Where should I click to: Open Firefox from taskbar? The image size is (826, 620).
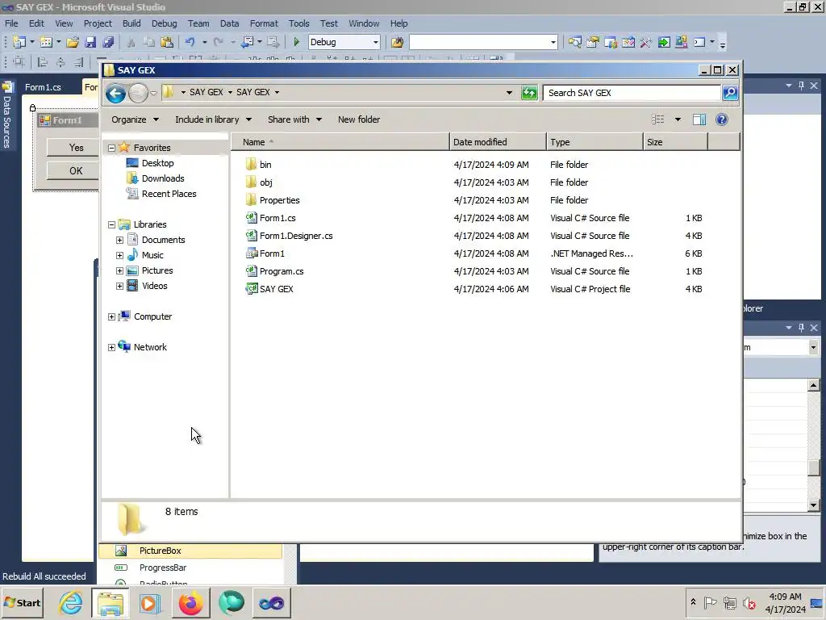[x=190, y=602]
